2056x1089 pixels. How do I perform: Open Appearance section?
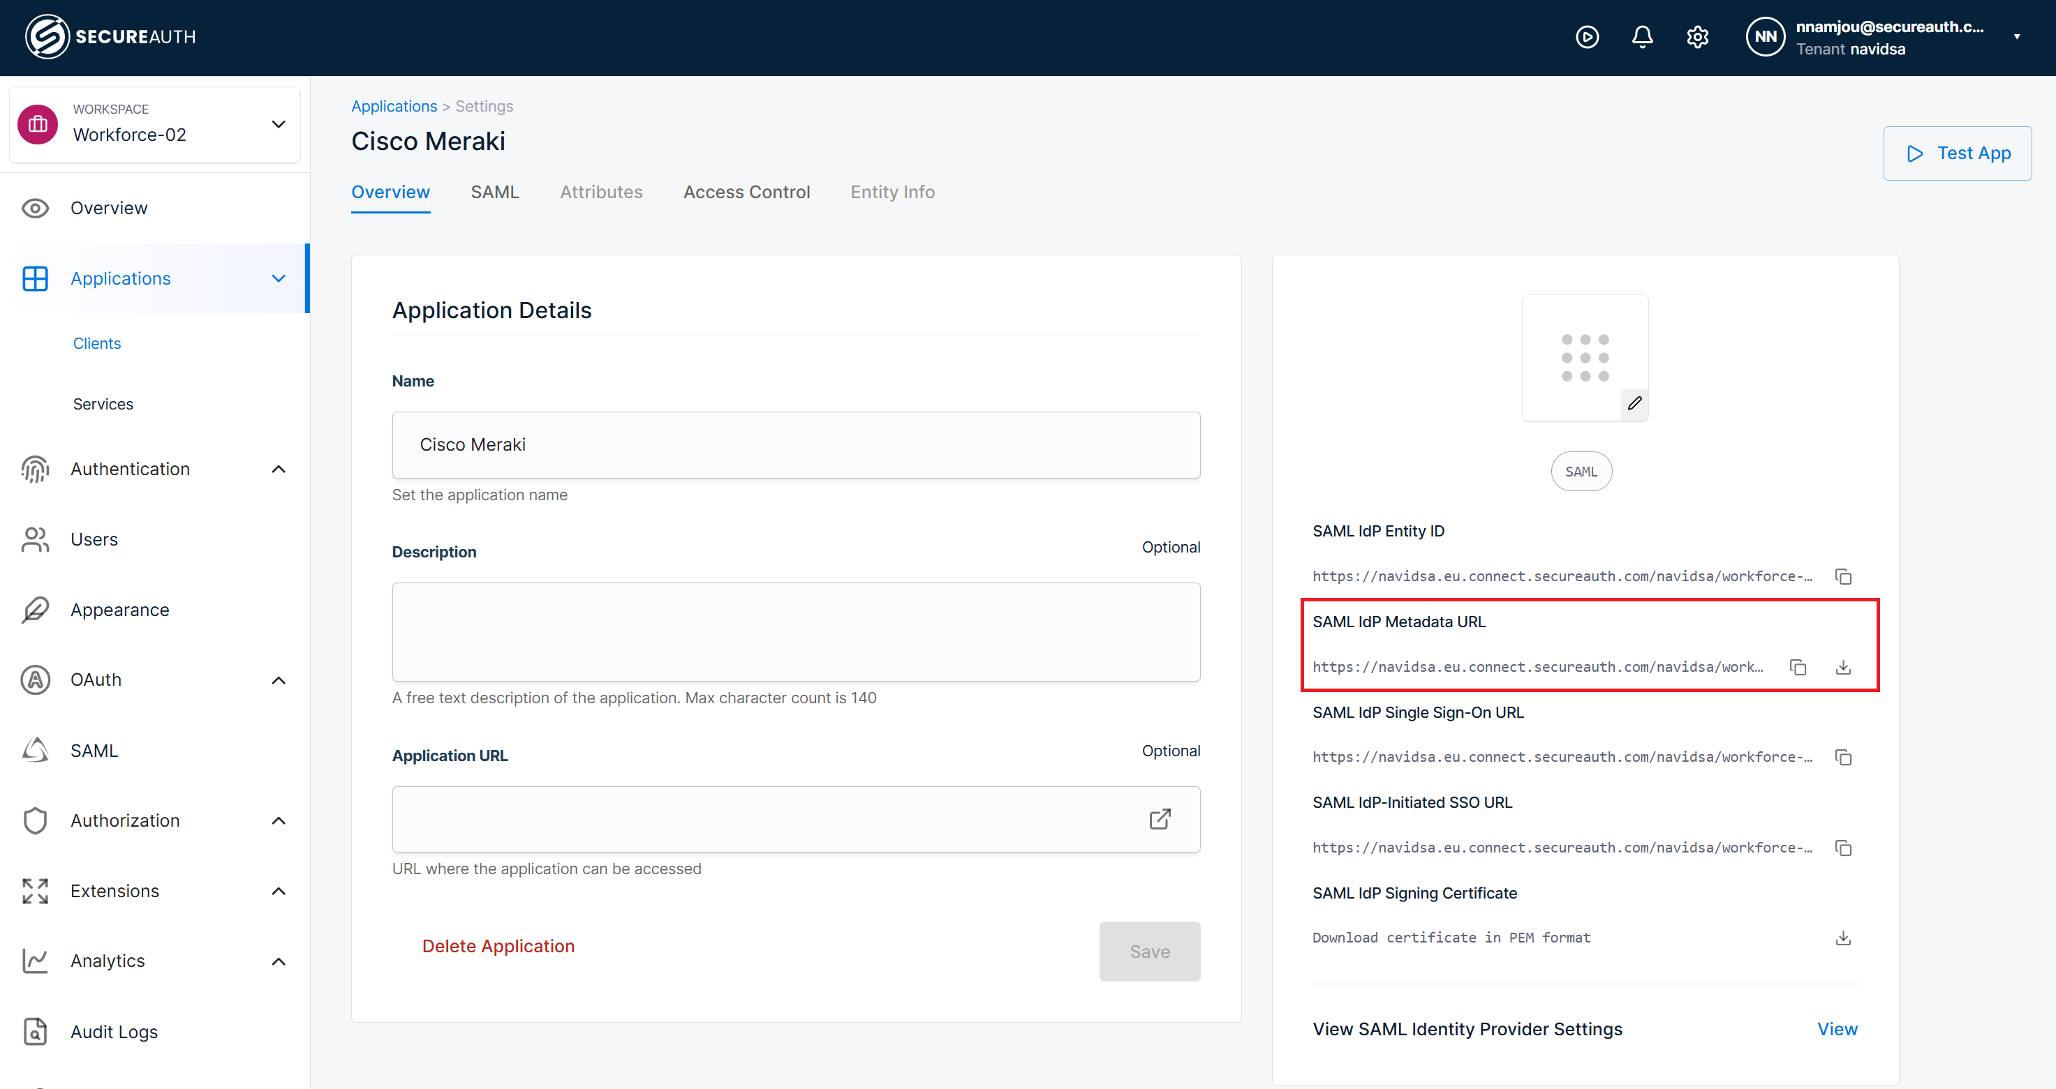(119, 610)
